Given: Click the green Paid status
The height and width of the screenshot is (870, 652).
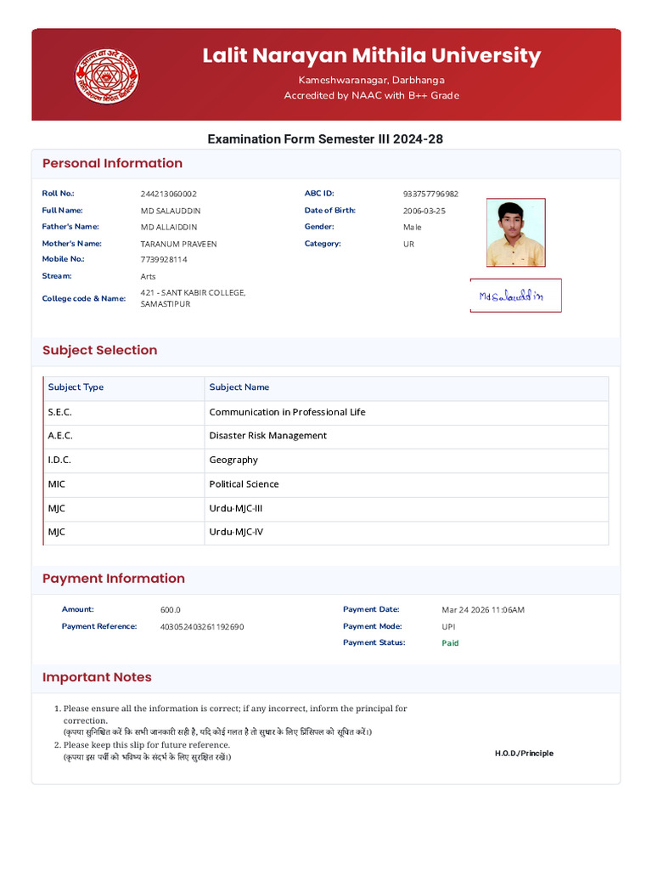Looking at the screenshot, I should pos(450,643).
